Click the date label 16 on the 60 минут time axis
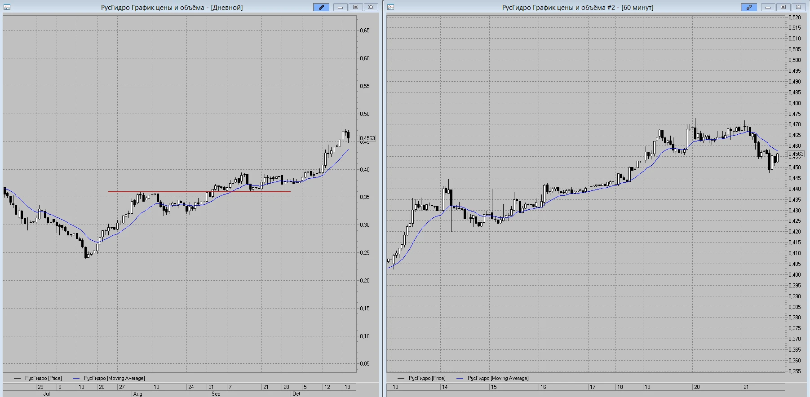Image resolution: width=810 pixels, height=397 pixels. (543, 387)
